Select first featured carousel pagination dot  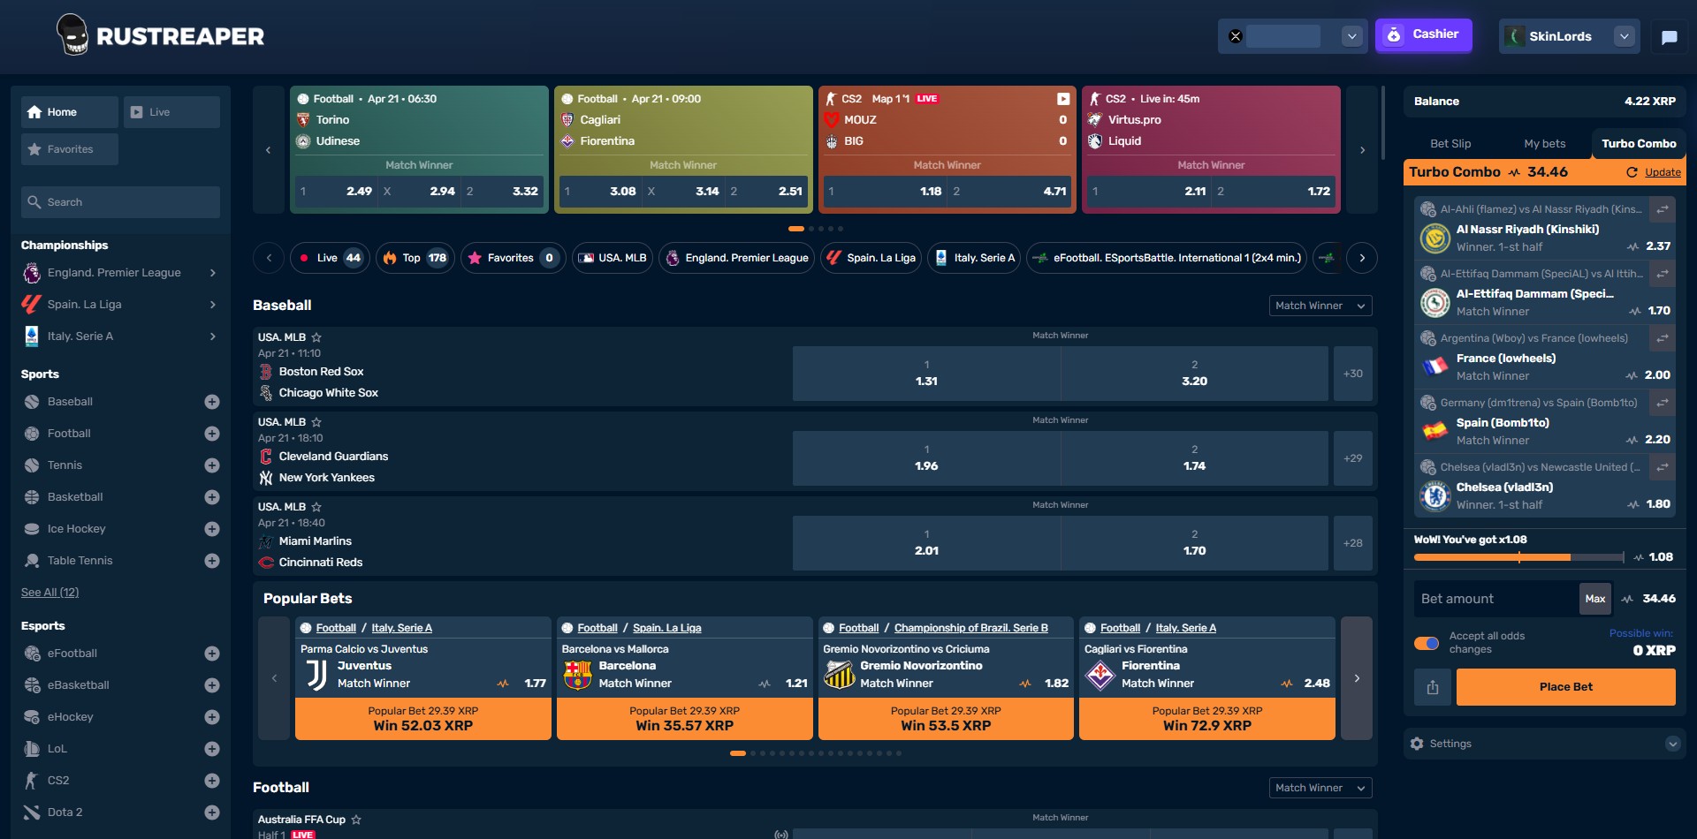point(795,229)
